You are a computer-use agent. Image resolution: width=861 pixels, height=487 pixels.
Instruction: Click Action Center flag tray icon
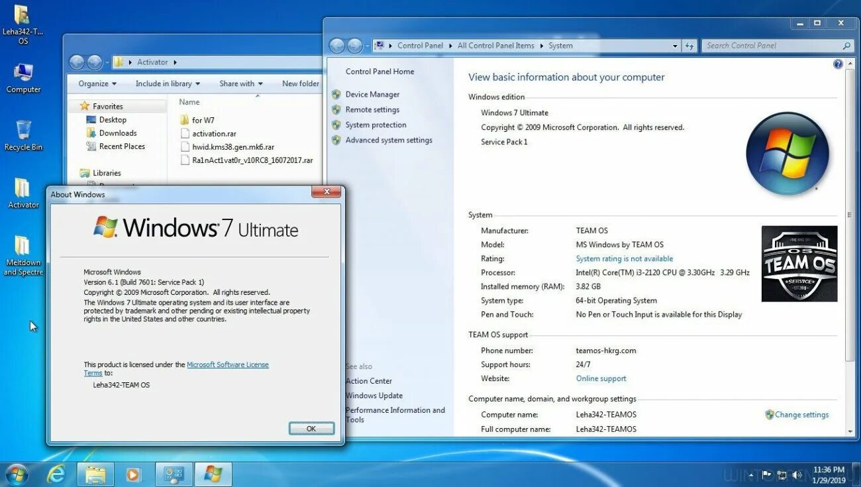pos(767,475)
